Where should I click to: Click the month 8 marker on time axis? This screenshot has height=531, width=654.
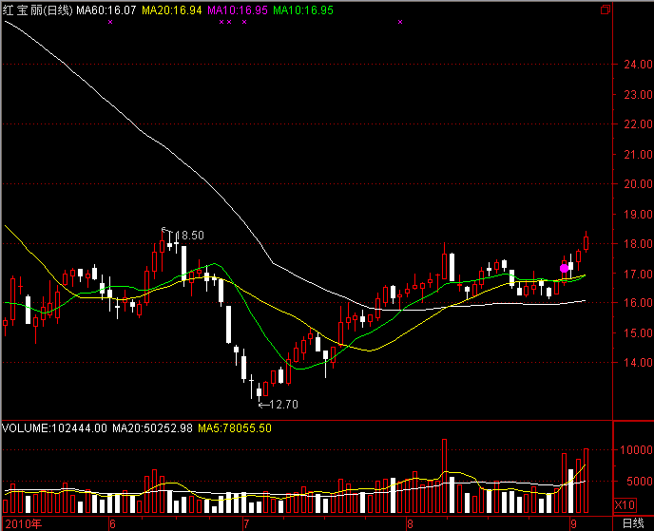pos(410,524)
